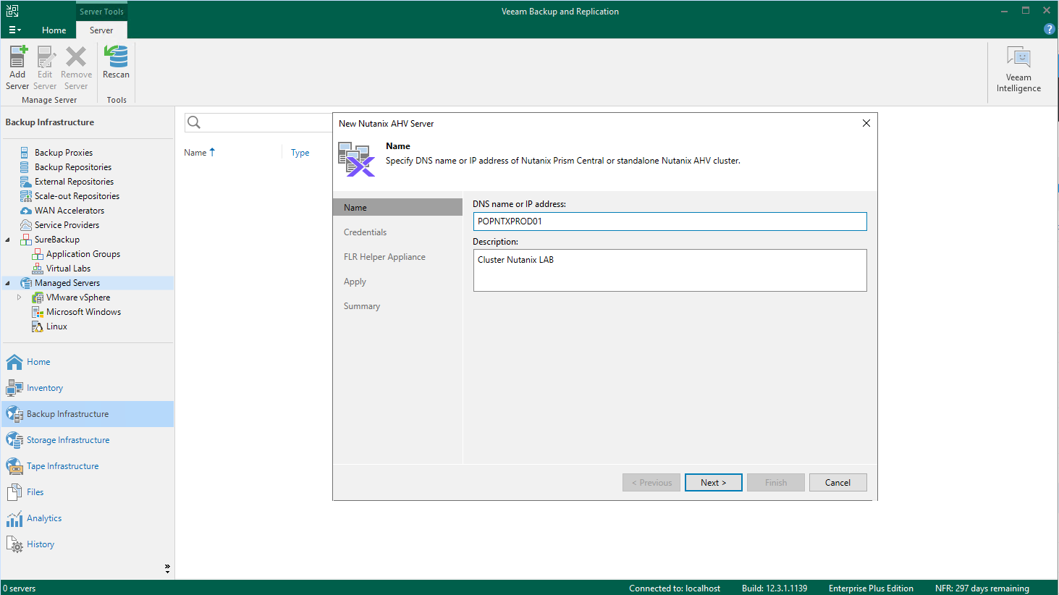Click the Server Tools contextual tab label

pos(101,12)
